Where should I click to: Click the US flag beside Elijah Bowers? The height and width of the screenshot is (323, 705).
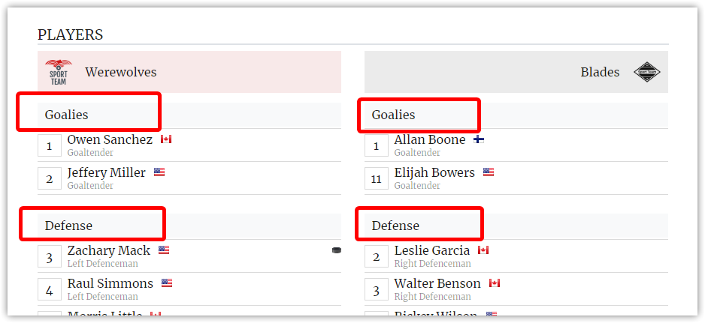click(489, 172)
